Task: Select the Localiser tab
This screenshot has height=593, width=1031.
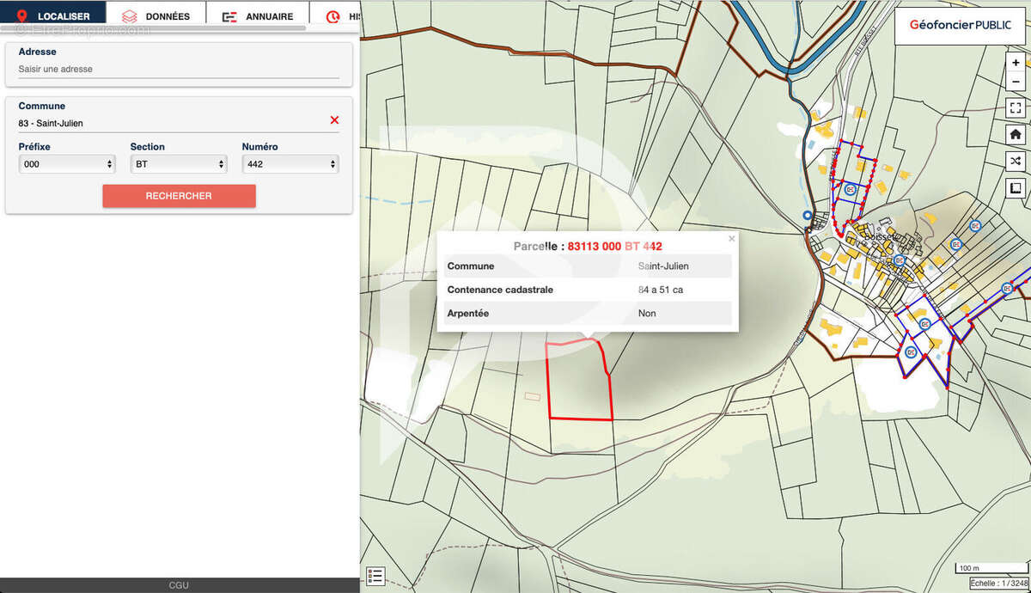Action: 53,16
